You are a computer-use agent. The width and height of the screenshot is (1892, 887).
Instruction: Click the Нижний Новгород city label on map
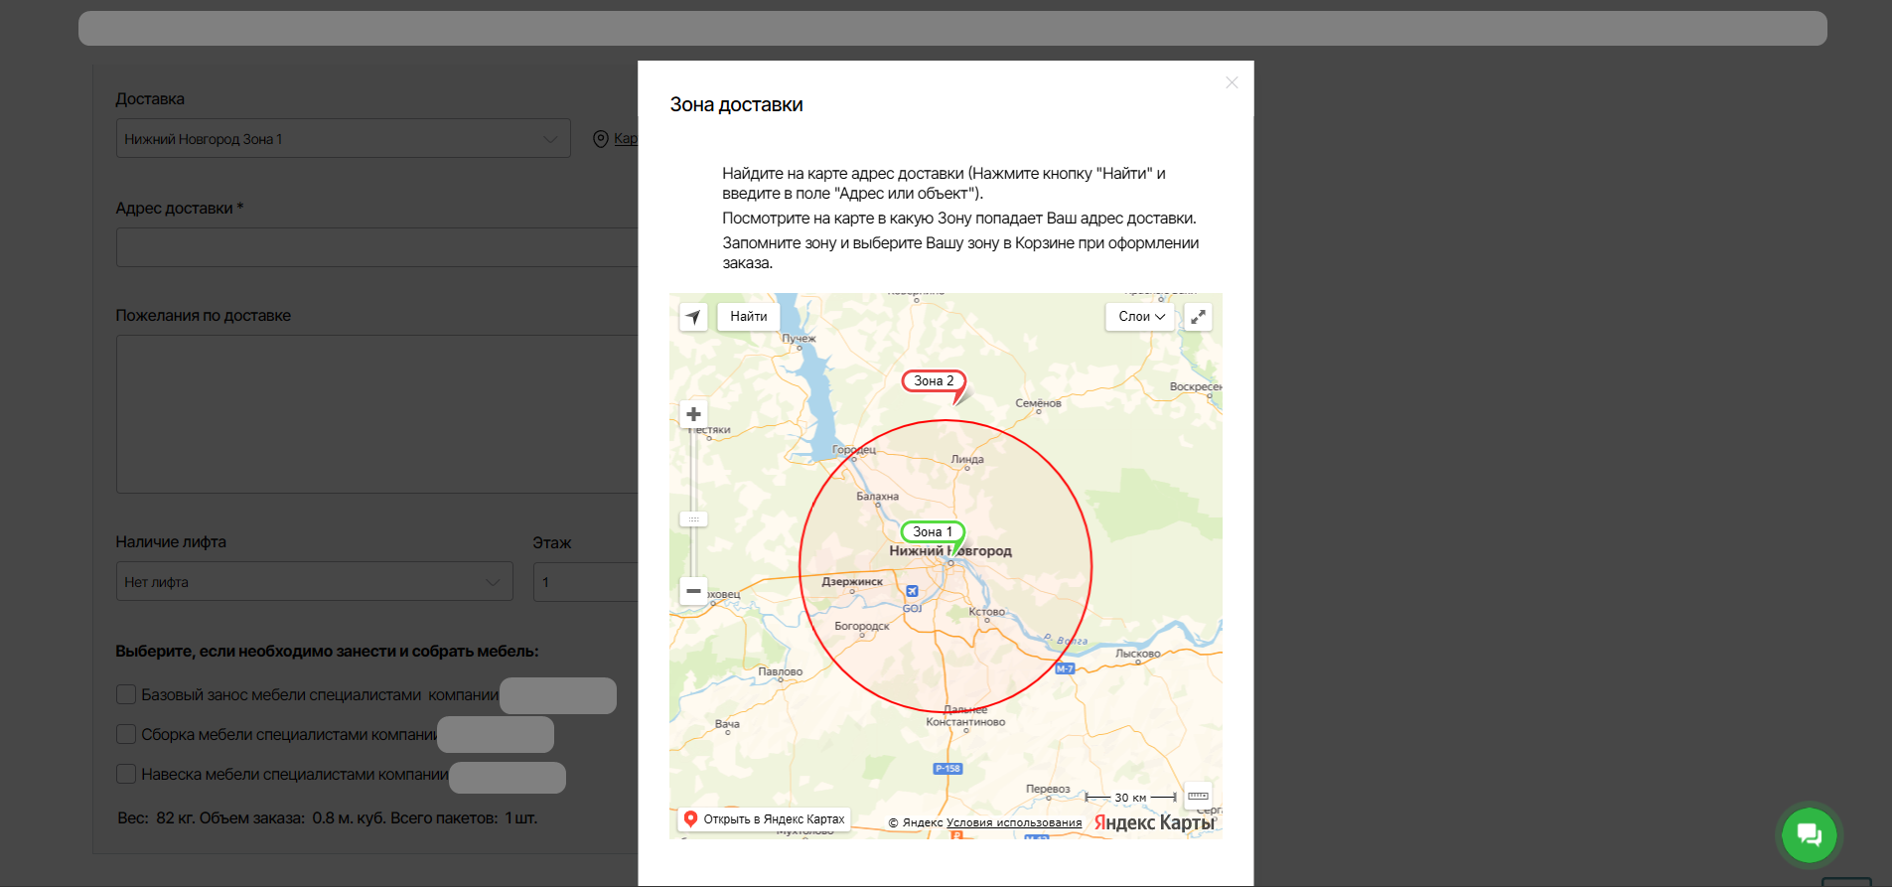pyautogui.click(x=950, y=551)
